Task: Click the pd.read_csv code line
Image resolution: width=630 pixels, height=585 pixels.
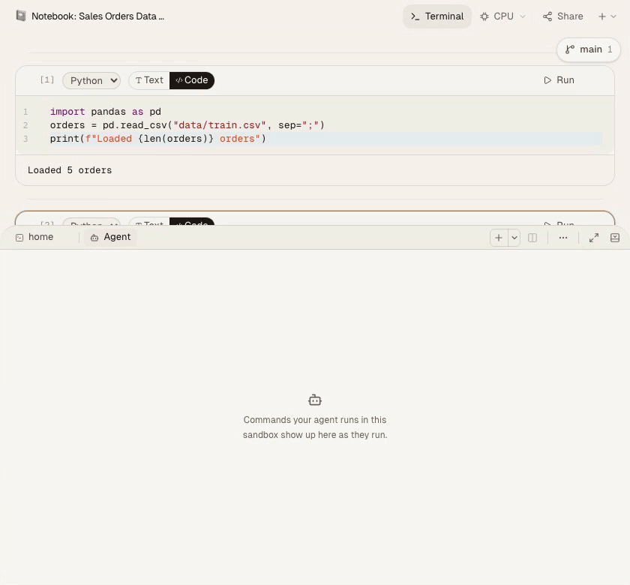Action: point(187,125)
